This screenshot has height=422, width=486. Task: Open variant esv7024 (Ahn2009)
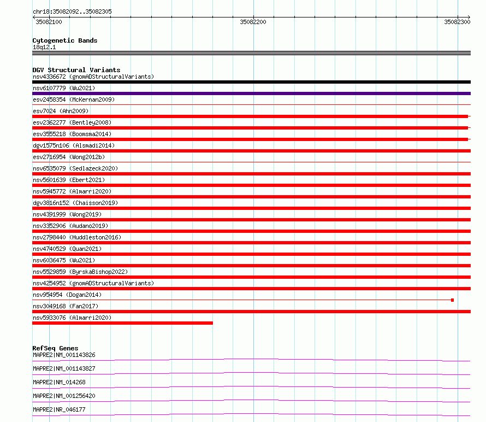tap(61, 111)
